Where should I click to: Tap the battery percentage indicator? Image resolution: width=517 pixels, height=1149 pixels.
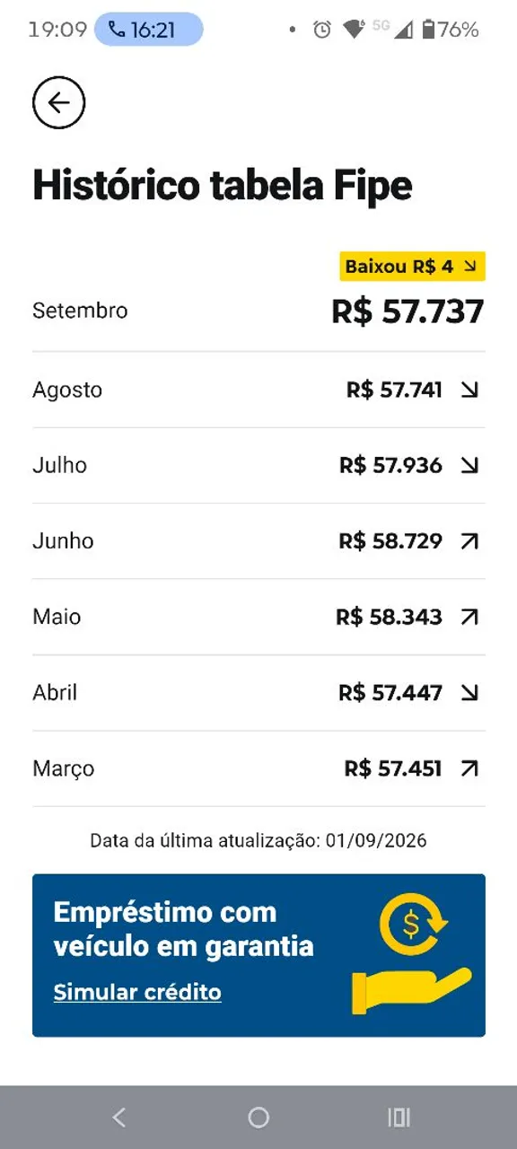(x=451, y=30)
